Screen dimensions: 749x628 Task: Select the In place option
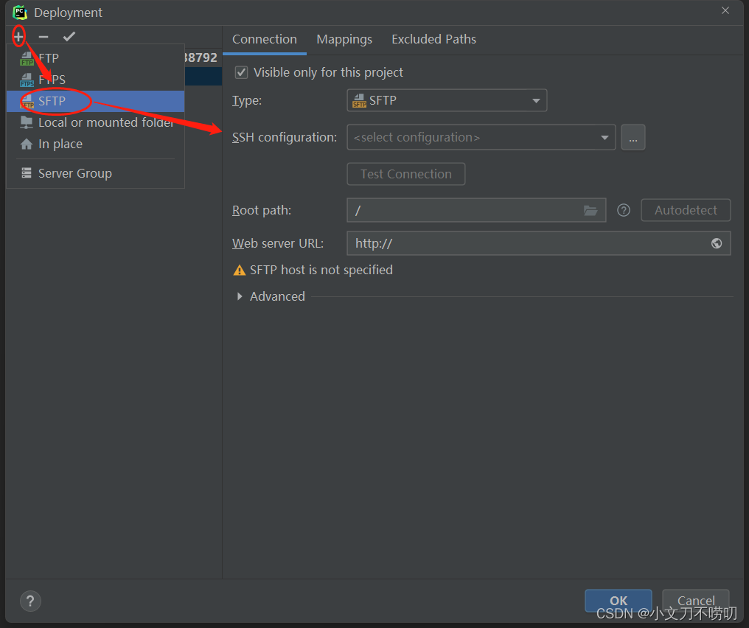96,144
